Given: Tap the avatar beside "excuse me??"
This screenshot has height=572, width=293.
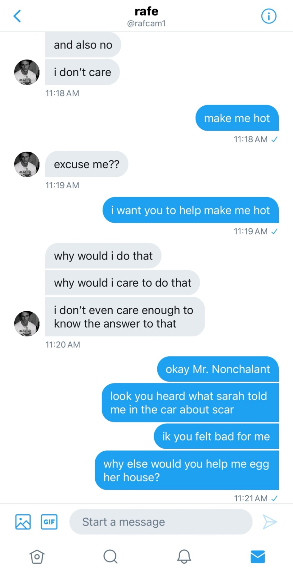Looking at the screenshot, I should coord(27,164).
